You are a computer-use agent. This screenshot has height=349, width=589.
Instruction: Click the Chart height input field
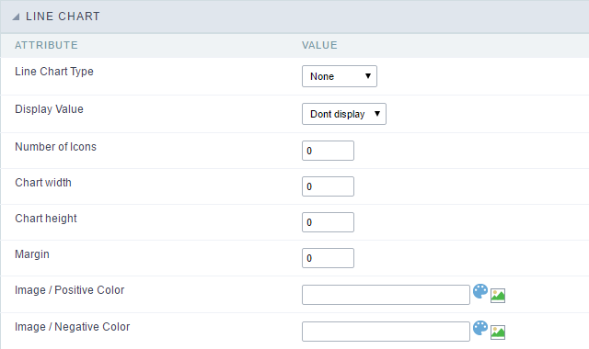(328, 222)
